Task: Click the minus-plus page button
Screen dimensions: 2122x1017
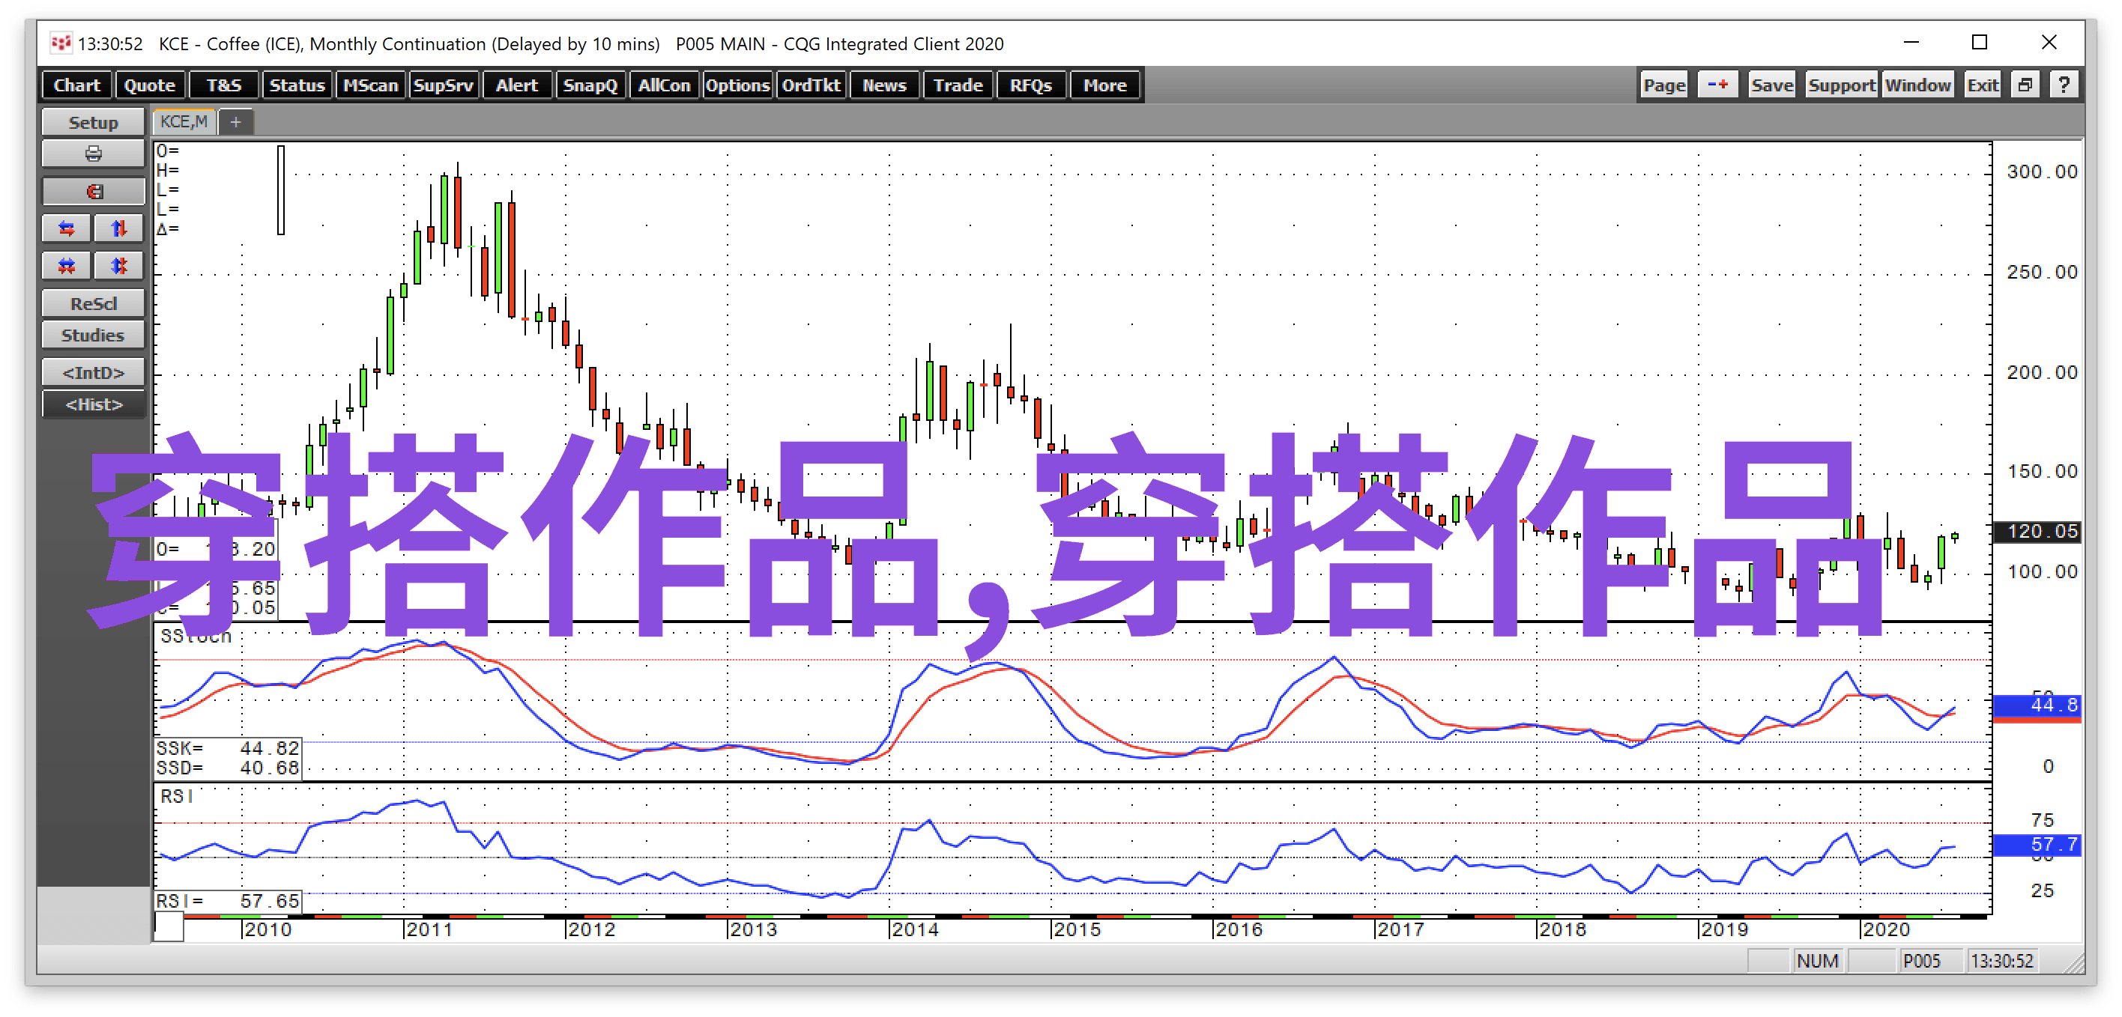Action: click(x=1717, y=85)
